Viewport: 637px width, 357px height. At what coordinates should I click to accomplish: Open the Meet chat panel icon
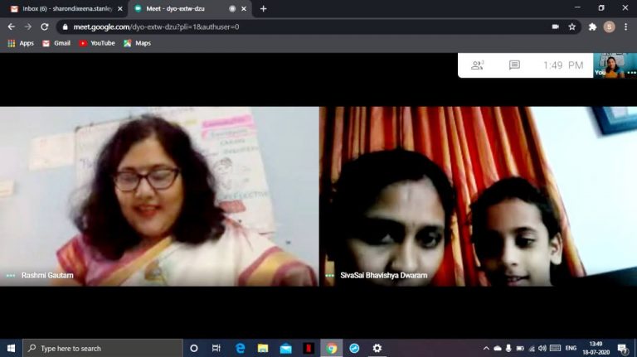tap(514, 65)
